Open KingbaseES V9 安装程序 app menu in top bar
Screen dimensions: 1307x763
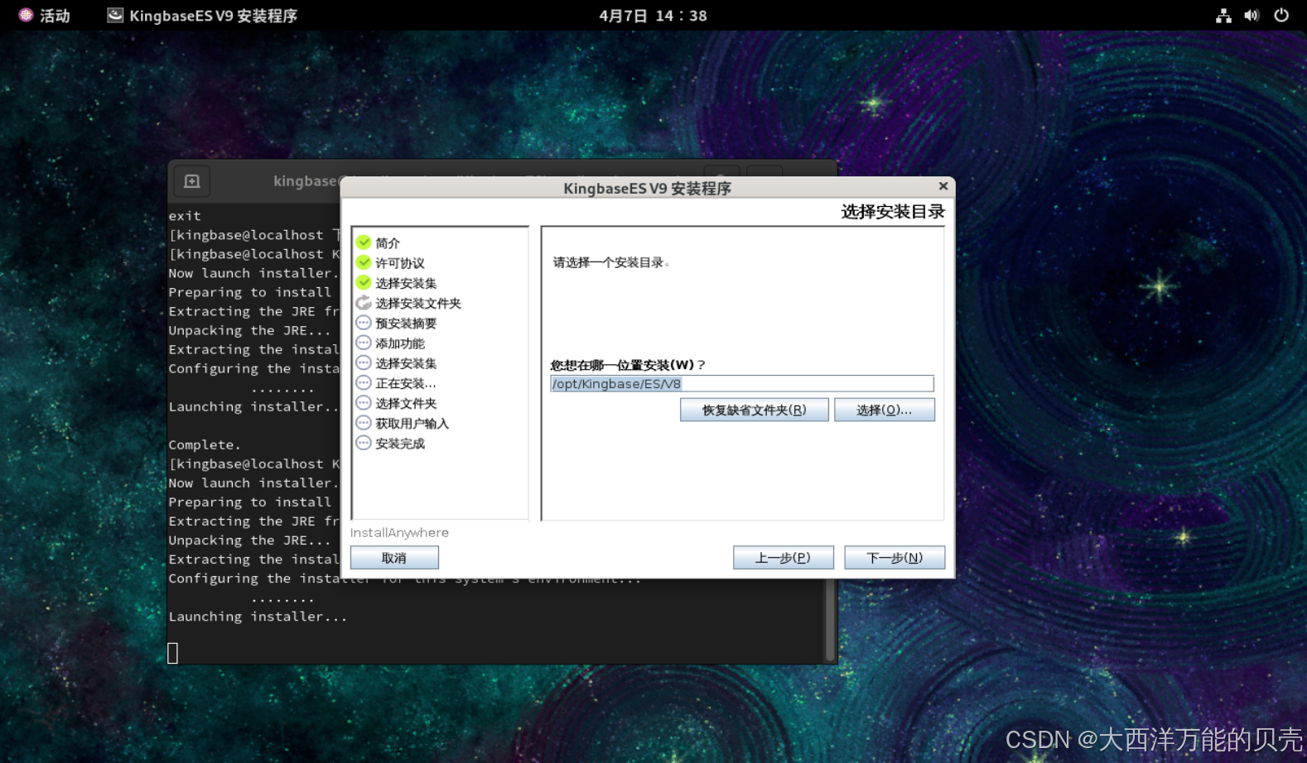202,16
